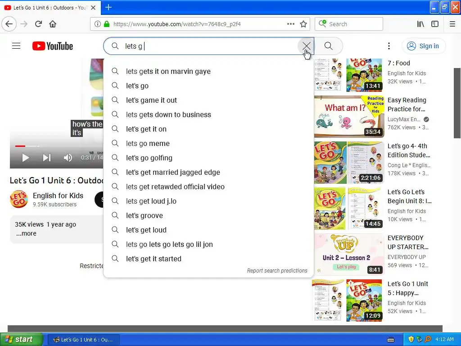Open the browser home page

[x=53, y=24]
